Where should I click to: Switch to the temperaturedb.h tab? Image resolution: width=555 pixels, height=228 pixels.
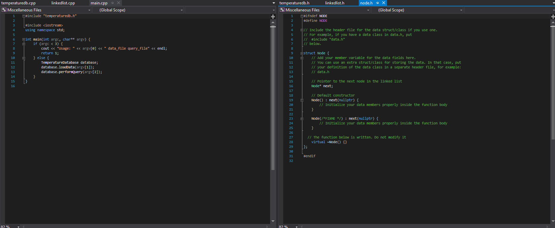point(294,3)
